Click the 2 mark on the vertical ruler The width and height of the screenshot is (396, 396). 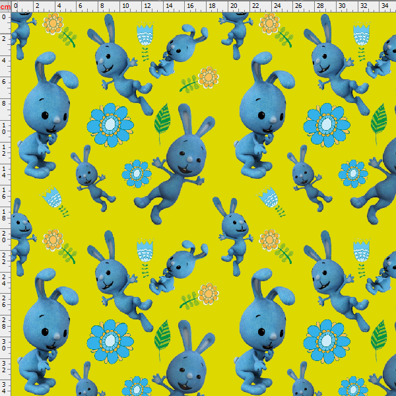(x=5, y=38)
